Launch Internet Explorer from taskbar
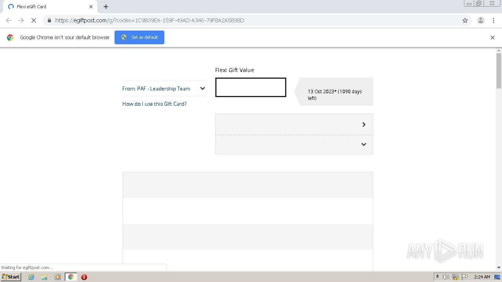Viewport: 502px width, 282px height. point(31,277)
